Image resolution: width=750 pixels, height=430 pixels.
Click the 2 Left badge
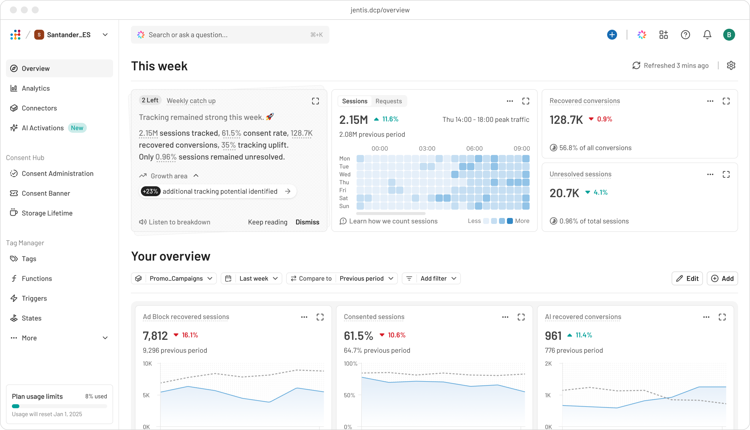[x=150, y=100]
